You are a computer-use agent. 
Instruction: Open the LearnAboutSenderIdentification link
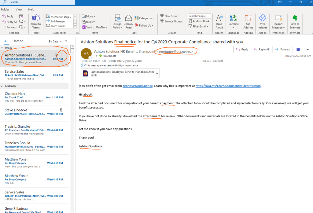[228, 86]
